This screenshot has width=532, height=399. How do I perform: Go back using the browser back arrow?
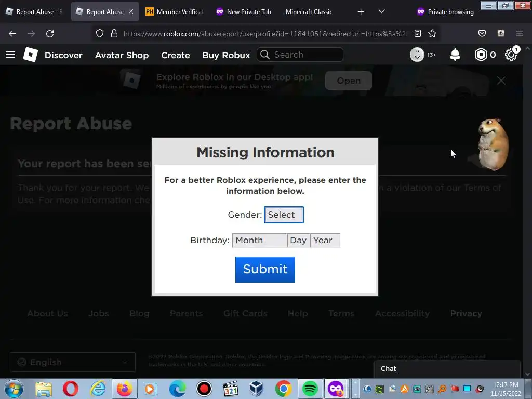(x=12, y=34)
